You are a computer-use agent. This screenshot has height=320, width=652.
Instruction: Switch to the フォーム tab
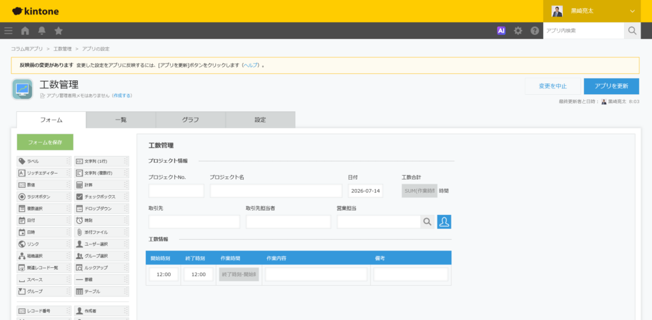click(x=51, y=120)
